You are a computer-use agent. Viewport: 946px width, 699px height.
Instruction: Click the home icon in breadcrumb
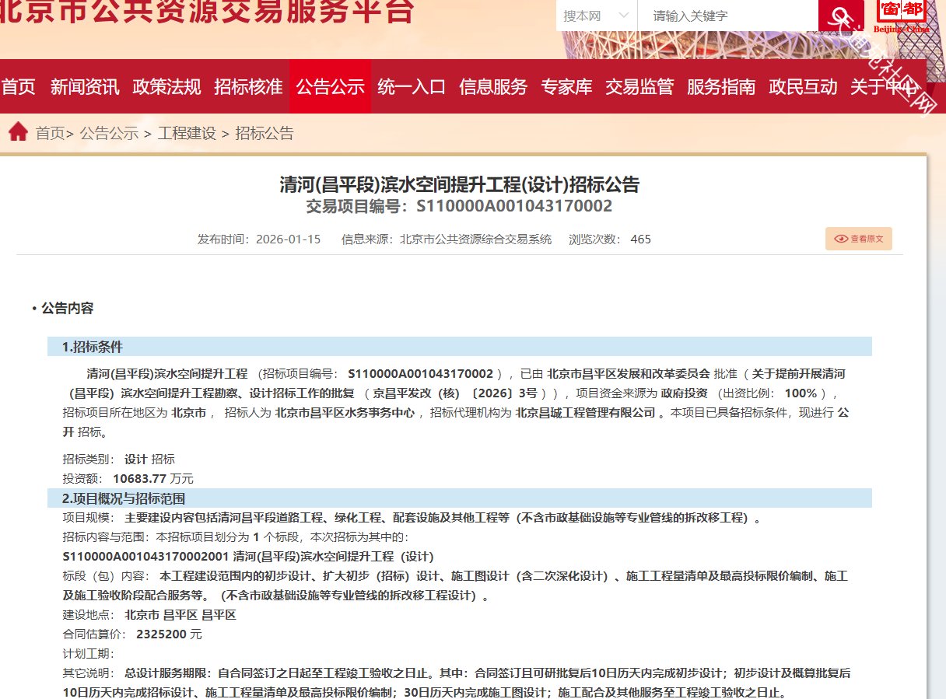[x=18, y=132]
